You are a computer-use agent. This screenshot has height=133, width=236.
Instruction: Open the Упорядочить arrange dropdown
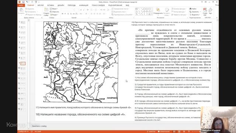[x=158, y=11]
